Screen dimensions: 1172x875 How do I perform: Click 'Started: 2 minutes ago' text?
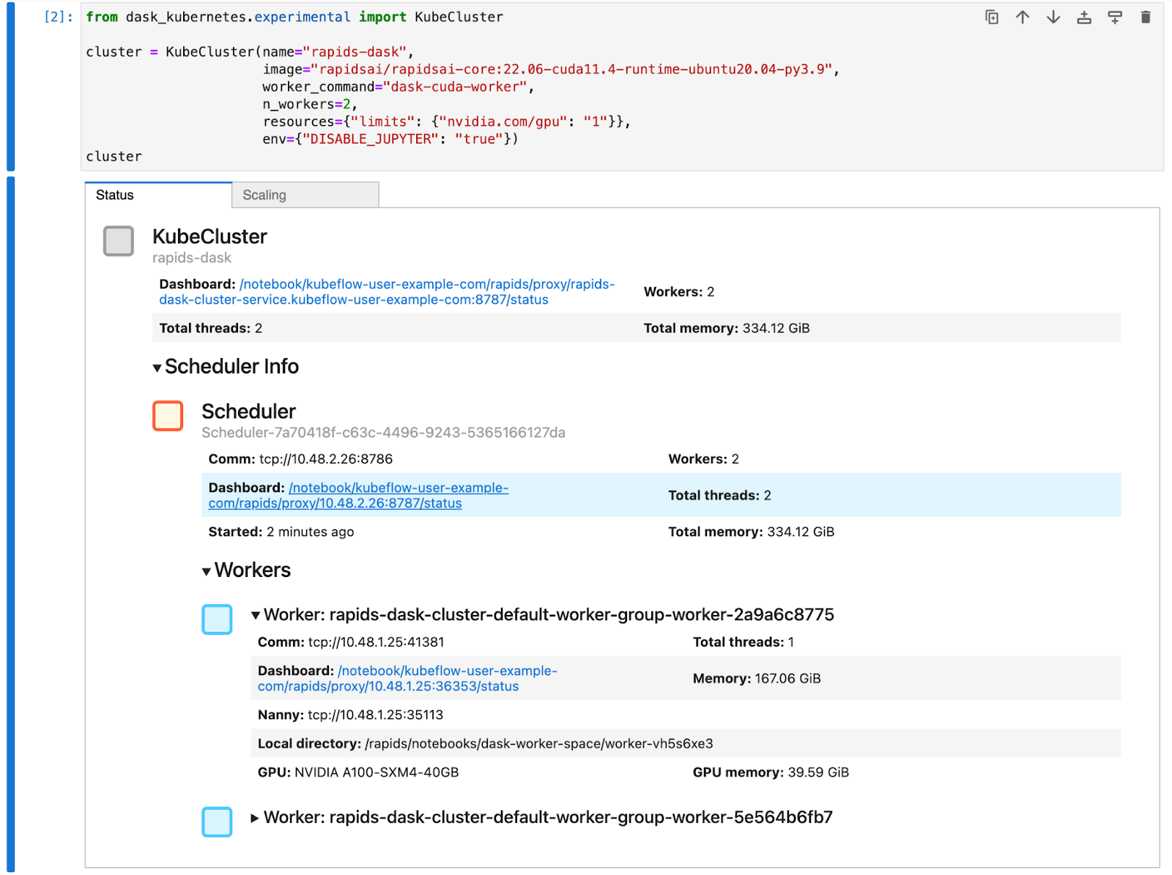[281, 532]
